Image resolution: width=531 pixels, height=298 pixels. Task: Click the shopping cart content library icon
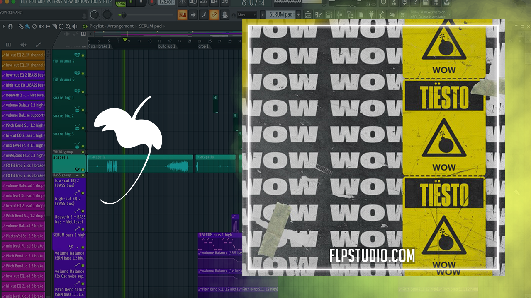pyautogui.click(x=402, y=15)
